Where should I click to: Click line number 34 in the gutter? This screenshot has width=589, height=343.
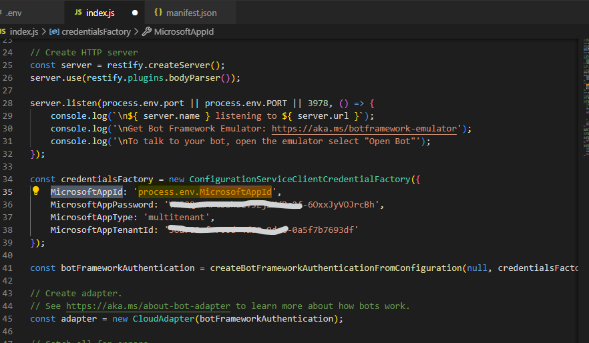coord(7,179)
